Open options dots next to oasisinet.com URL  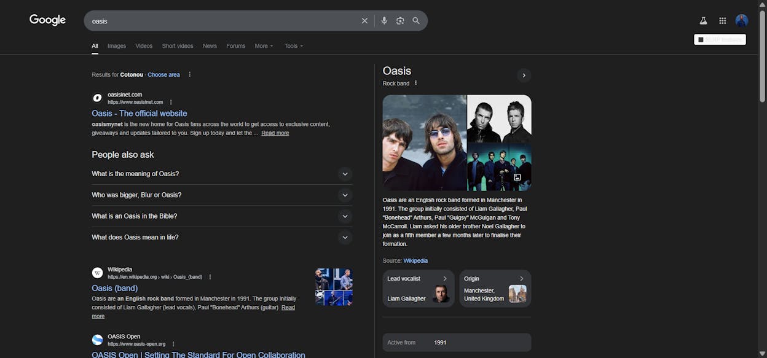click(171, 102)
